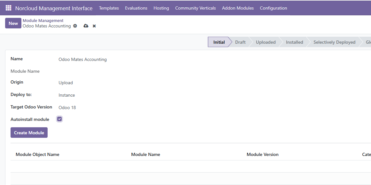371x185 pixels.
Task: Select the Initial status stage
Action: click(219, 42)
